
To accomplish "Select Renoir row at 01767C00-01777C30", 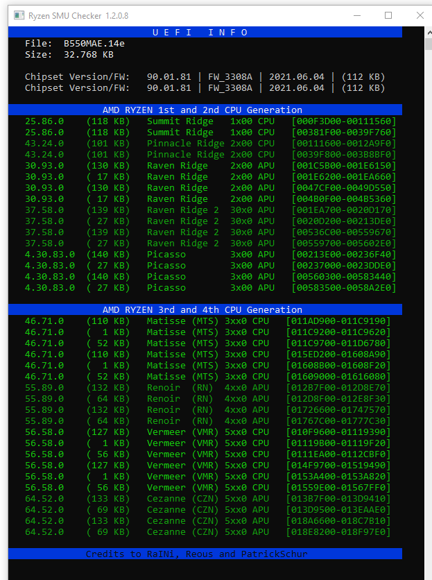I will coord(208,421).
